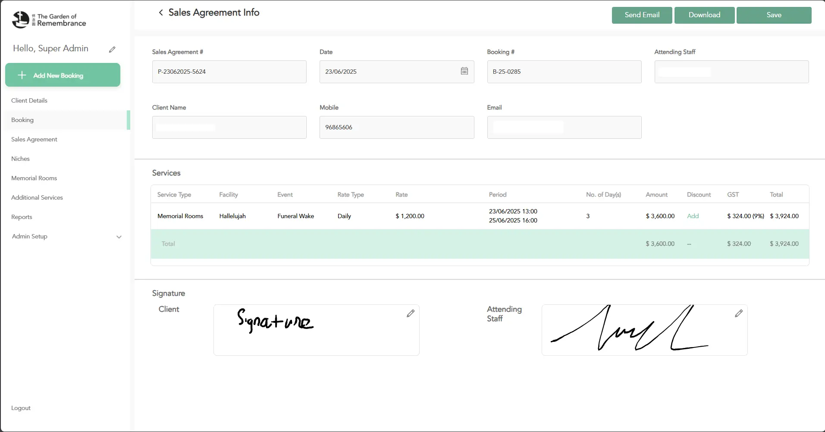Image resolution: width=825 pixels, height=432 pixels.
Task: Edit the Super Admin profile pencil icon
Action: (112, 50)
